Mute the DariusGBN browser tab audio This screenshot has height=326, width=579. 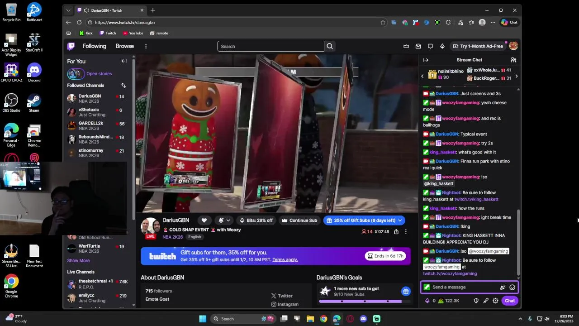pyautogui.click(x=86, y=10)
